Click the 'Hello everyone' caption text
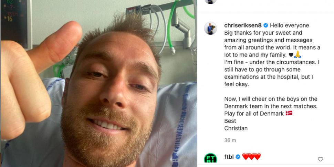Image resolution: width=334 pixels, height=167 pixels. tap(290, 25)
